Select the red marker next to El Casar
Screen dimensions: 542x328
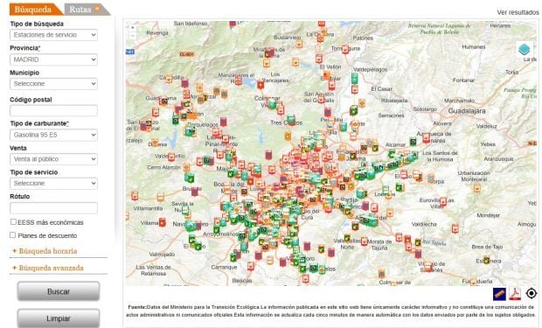[355, 89]
